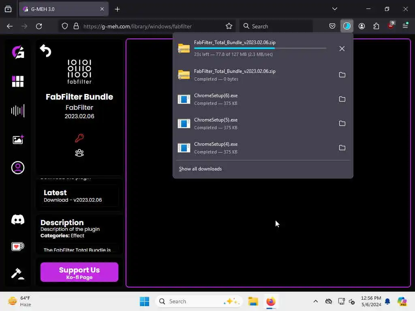Open the audio waveform icon in sidebar
The height and width of the screenshot is (311, 415).
(18, 111)
